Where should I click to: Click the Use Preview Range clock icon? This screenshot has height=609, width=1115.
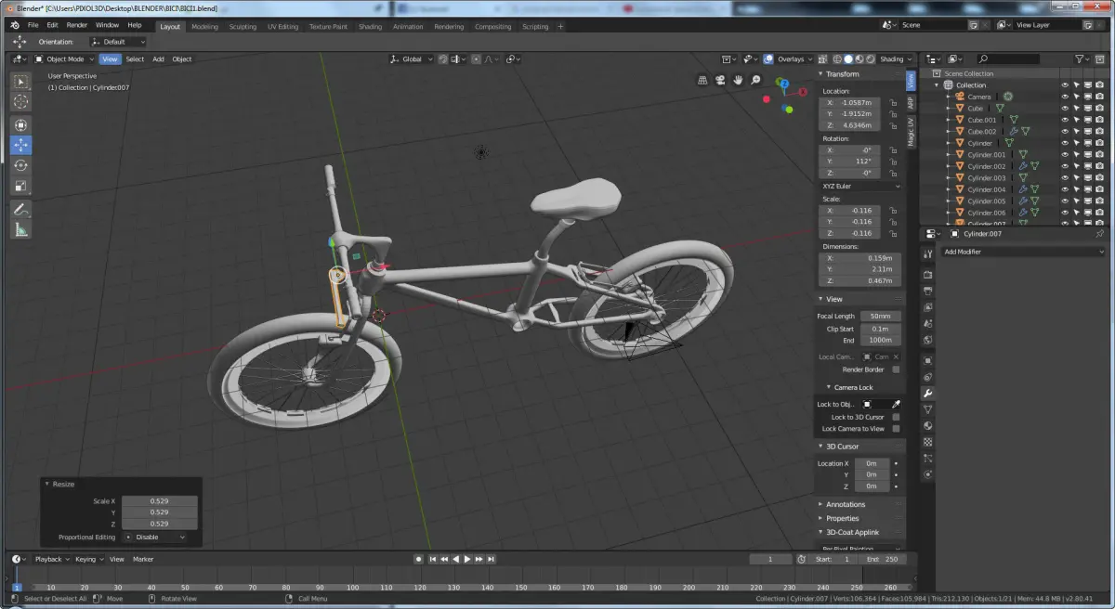pyautogui.click(x=801, y=559)
